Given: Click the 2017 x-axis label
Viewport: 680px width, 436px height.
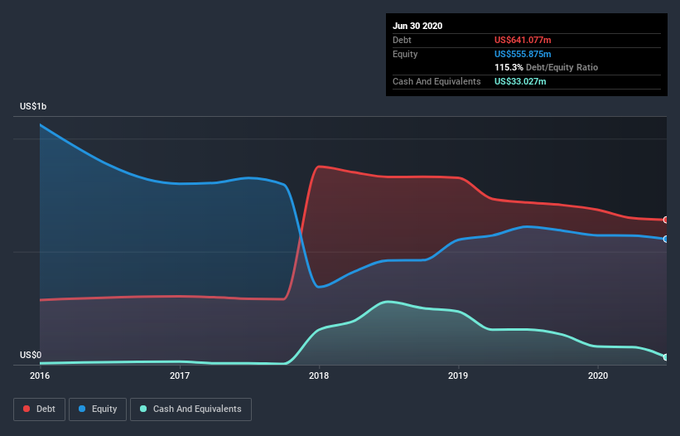Looking at the screenshot, I should point(180,375).
